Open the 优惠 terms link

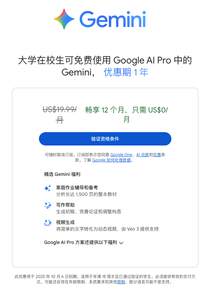157,155
